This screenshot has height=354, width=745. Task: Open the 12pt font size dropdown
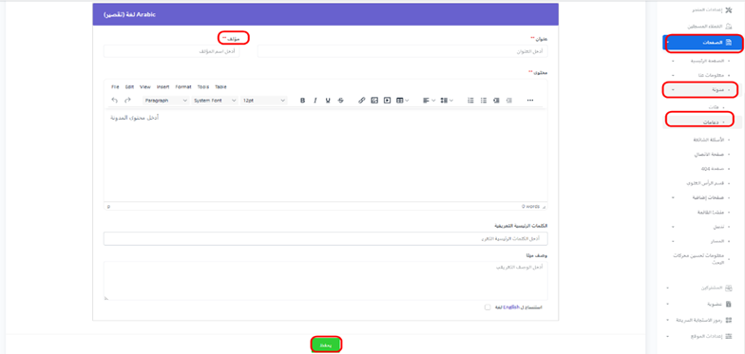pyautogui.click(x=264, y=101)
